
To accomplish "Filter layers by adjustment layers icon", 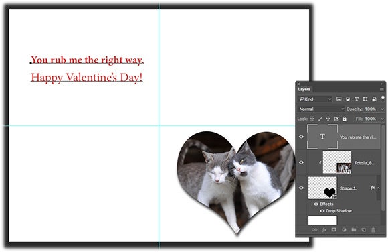I will pos(348,99).
